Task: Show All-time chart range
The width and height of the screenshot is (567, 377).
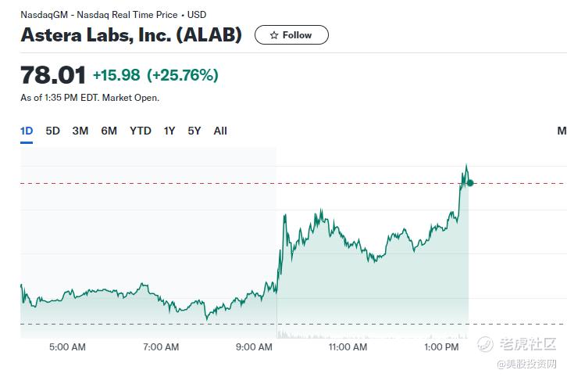Action: click(x=220, y=131)
